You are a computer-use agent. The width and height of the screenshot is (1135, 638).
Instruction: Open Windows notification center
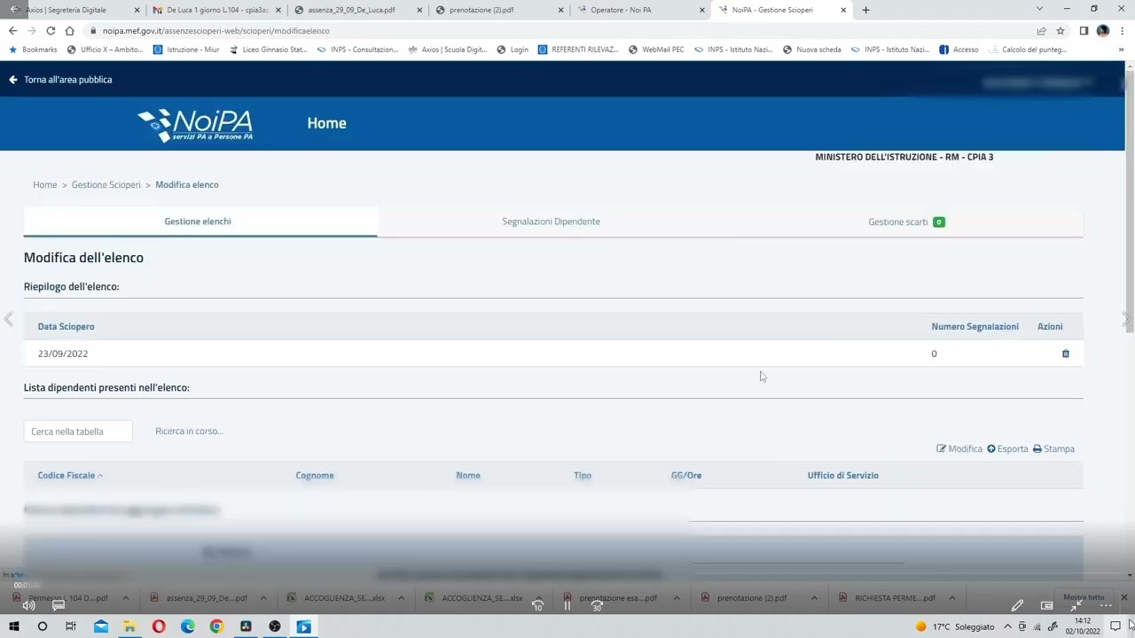(x=1115, y=626)
